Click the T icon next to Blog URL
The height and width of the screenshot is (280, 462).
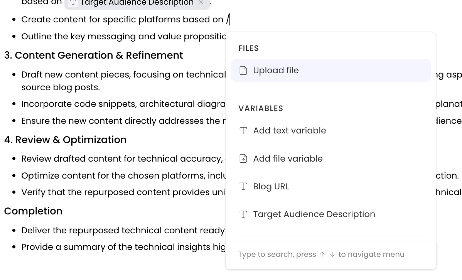point(243,187)
